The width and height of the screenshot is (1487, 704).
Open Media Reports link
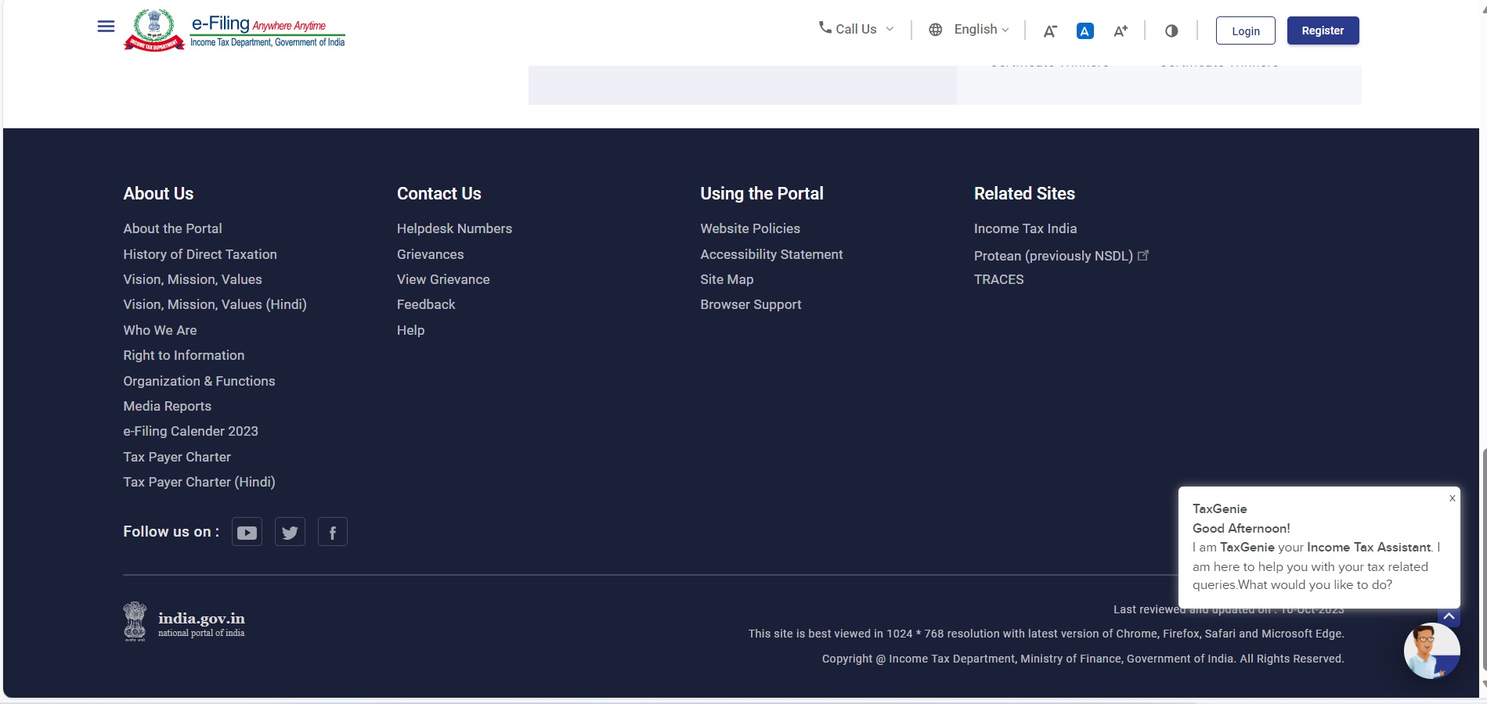click(167, 406)
